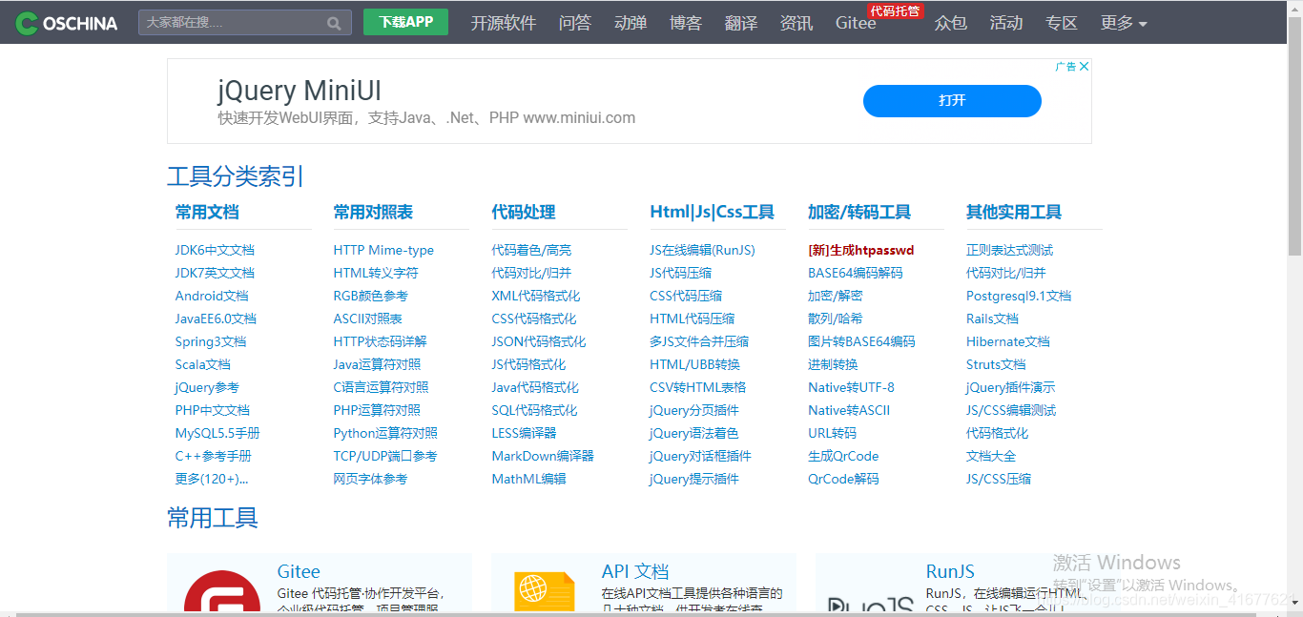
Task: Open Spring3文档 link
Action: [x=211, y=341]
